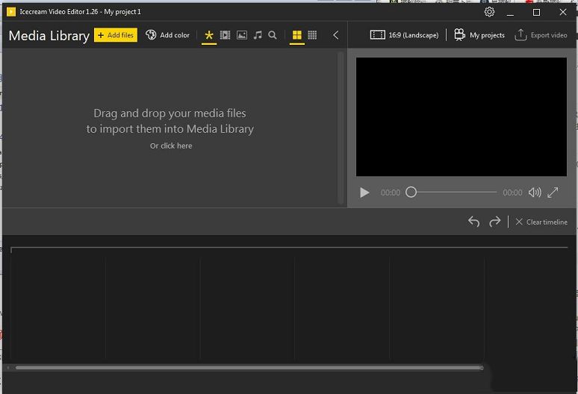Filter library by image files

point(242,35)
